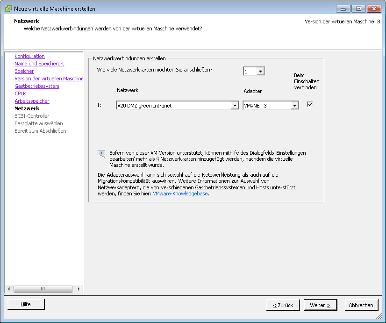The height and width of the screenshot is (323, 386).
Task: Expand the V20 DMZ green Intranet dropdown
Action: coord(235,106)
